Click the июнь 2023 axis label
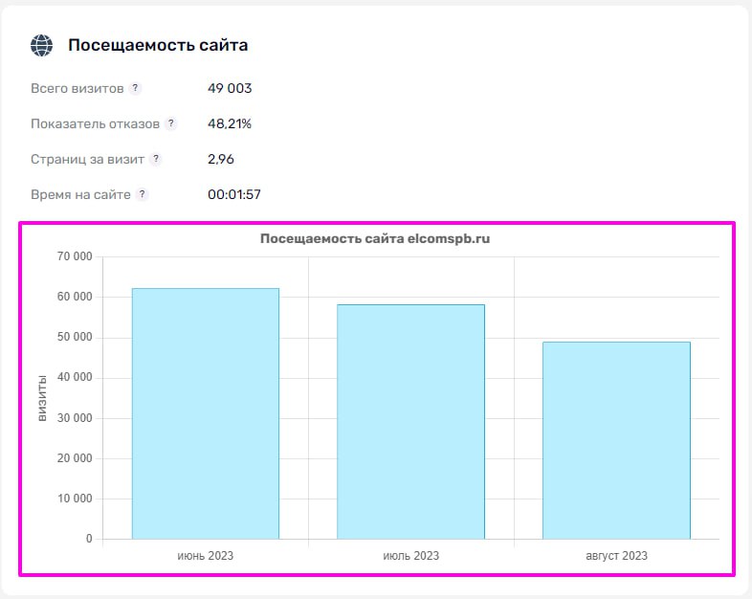The height and width of the screenshot is (599, 752). [x=206, y=556]
